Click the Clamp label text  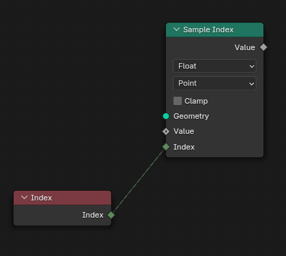click(x=196, y=101)
